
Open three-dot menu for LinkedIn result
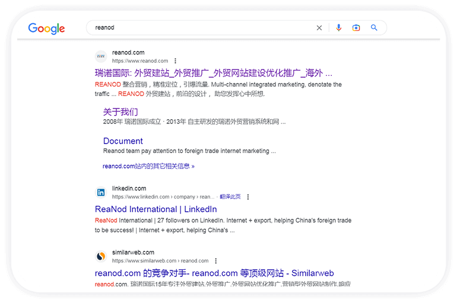coord(248,197)
